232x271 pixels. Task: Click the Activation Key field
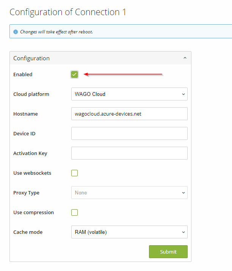(x=129, y=153)
